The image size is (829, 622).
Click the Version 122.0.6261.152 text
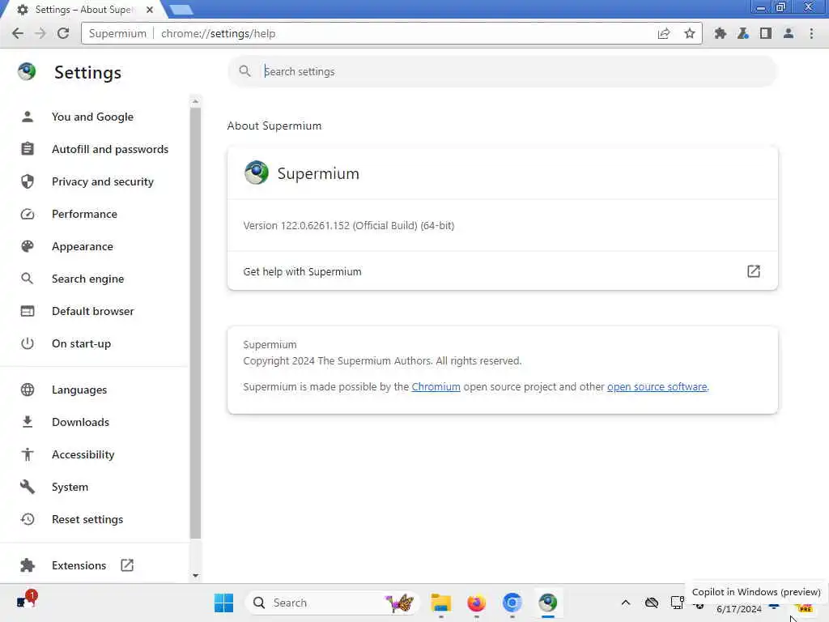348,225
